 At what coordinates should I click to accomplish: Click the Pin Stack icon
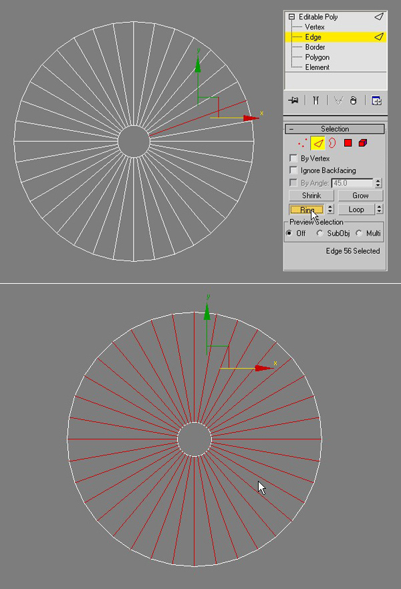[293, 100]
